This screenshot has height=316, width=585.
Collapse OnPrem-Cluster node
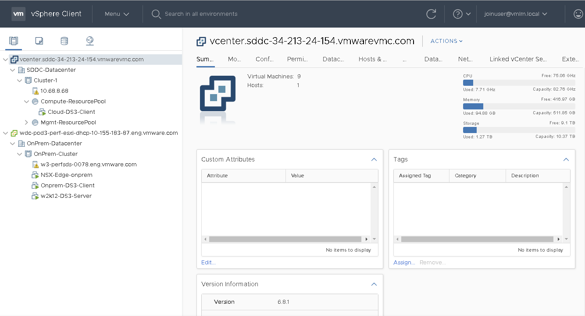coord(19,154)
